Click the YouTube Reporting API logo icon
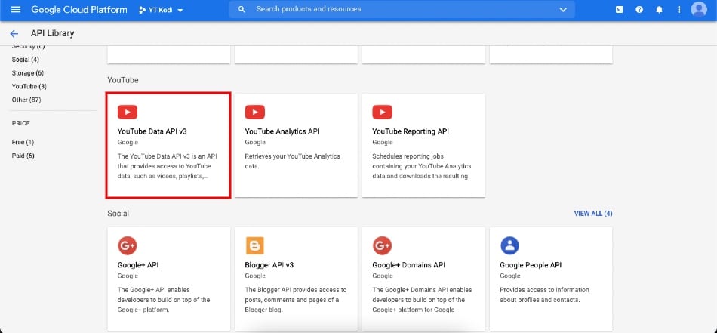Viewport: 717px width, 333px height. (x=383, y=112)
